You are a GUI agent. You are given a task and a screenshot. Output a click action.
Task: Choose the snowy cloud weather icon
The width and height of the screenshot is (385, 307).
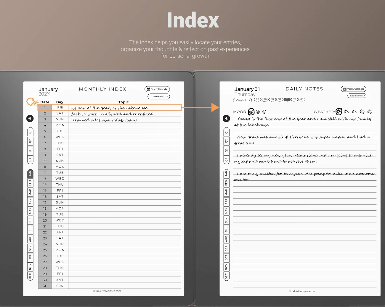tap(370, 112)
